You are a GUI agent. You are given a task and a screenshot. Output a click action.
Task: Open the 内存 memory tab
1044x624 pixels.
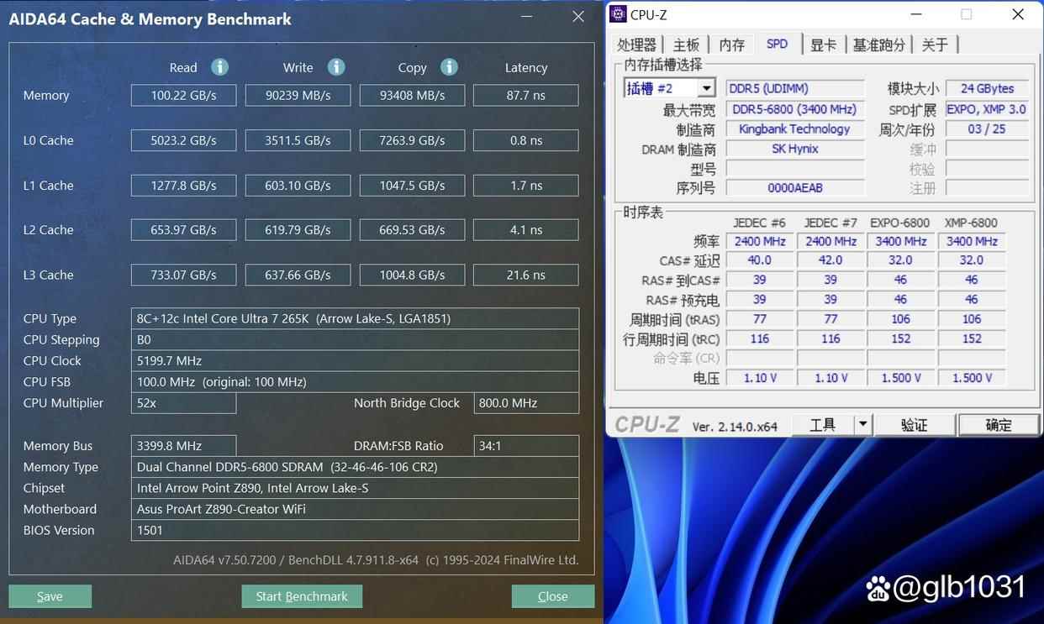point(731,44)
